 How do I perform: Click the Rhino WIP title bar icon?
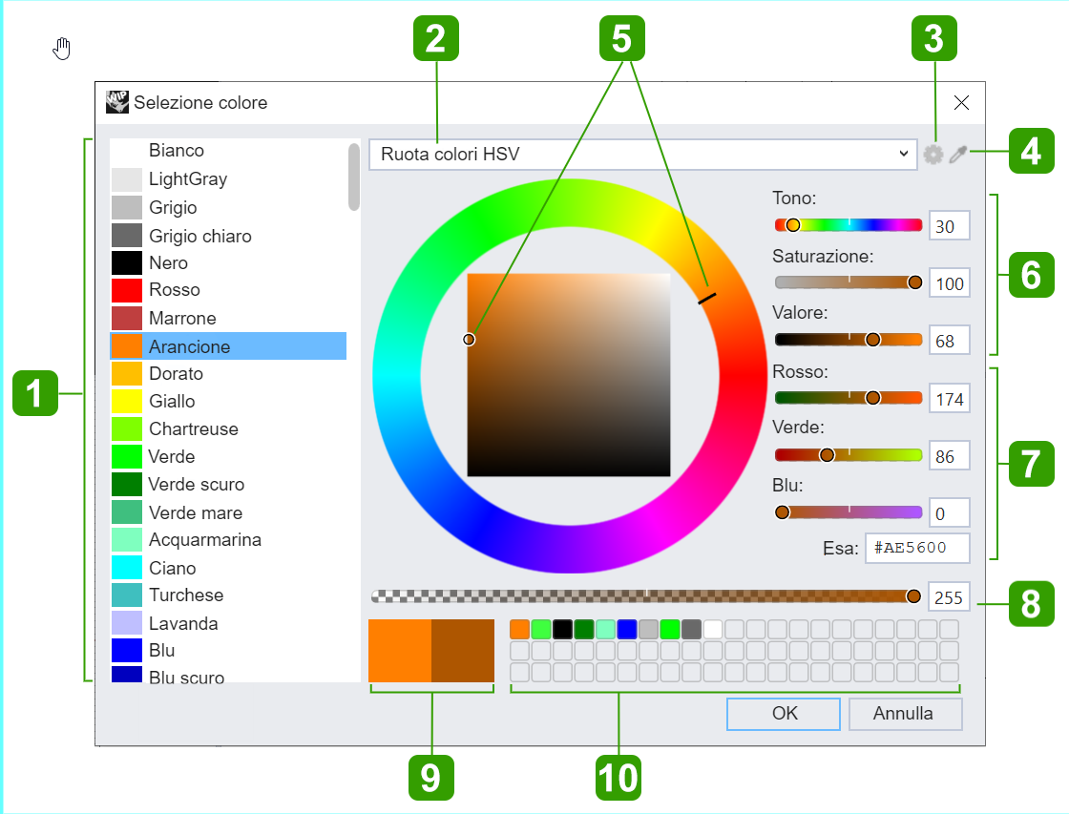pyautogui.click(x=117, y=101)
